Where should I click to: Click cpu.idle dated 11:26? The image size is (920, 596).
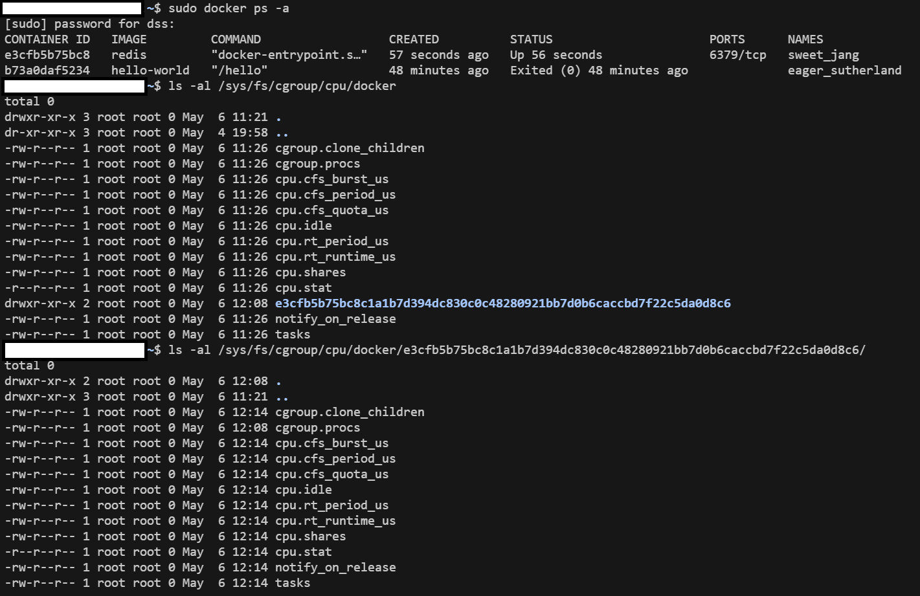pos(304,226)
